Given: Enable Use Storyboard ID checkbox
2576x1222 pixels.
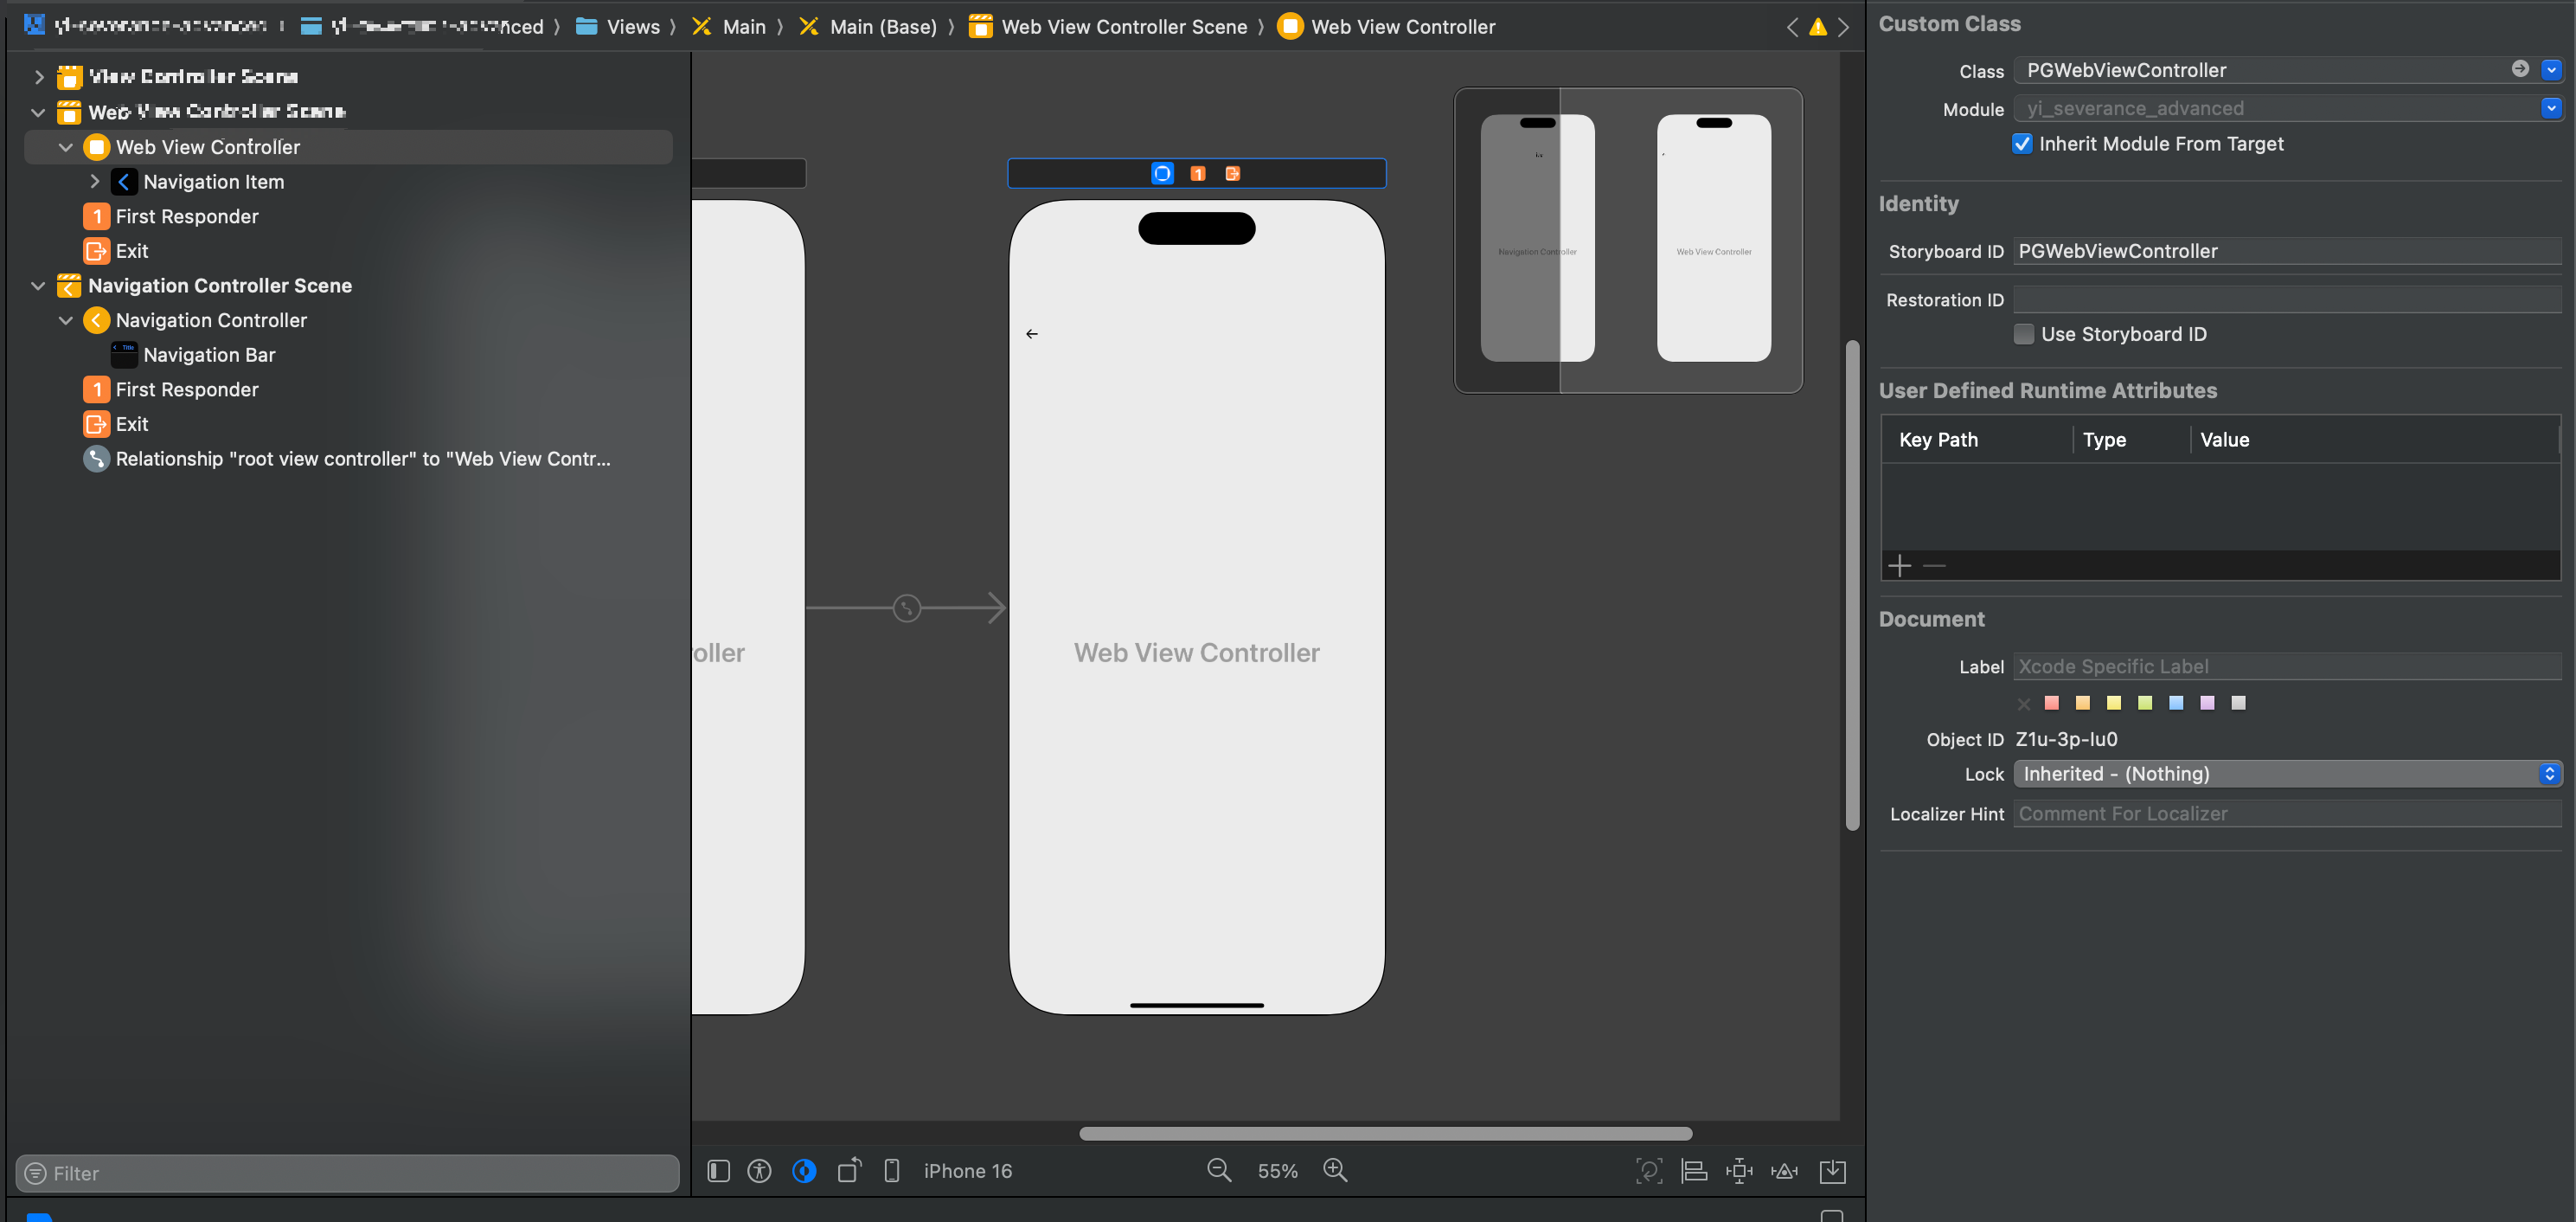Looking at the screenshot, I should click(x=2024, y=334).
